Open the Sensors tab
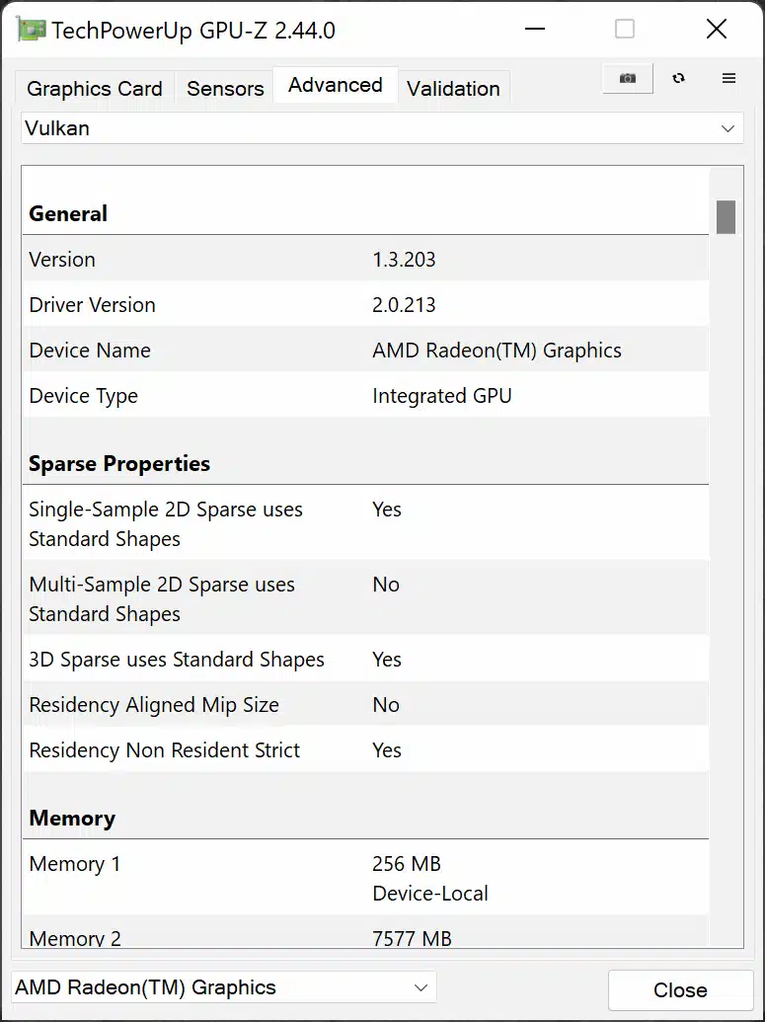Image resolution: width=765 pixels, height=1022 pixels. 225,89
